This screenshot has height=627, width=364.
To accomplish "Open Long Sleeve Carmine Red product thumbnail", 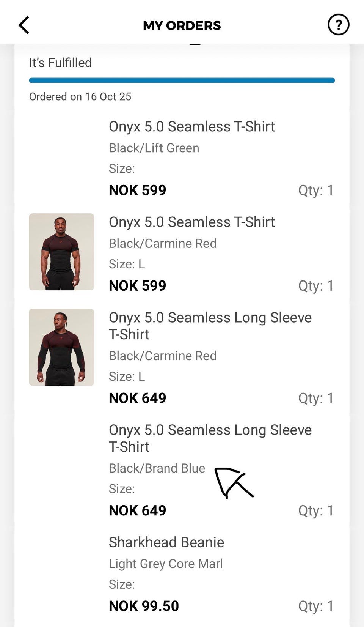I will pyautogui.click(x=61, y=347).
